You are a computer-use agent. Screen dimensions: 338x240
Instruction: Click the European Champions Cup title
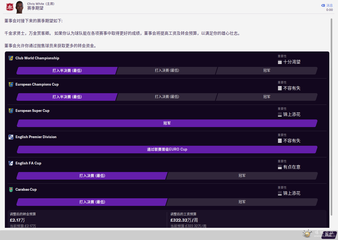pyautogui.click(x=37, y=84)
